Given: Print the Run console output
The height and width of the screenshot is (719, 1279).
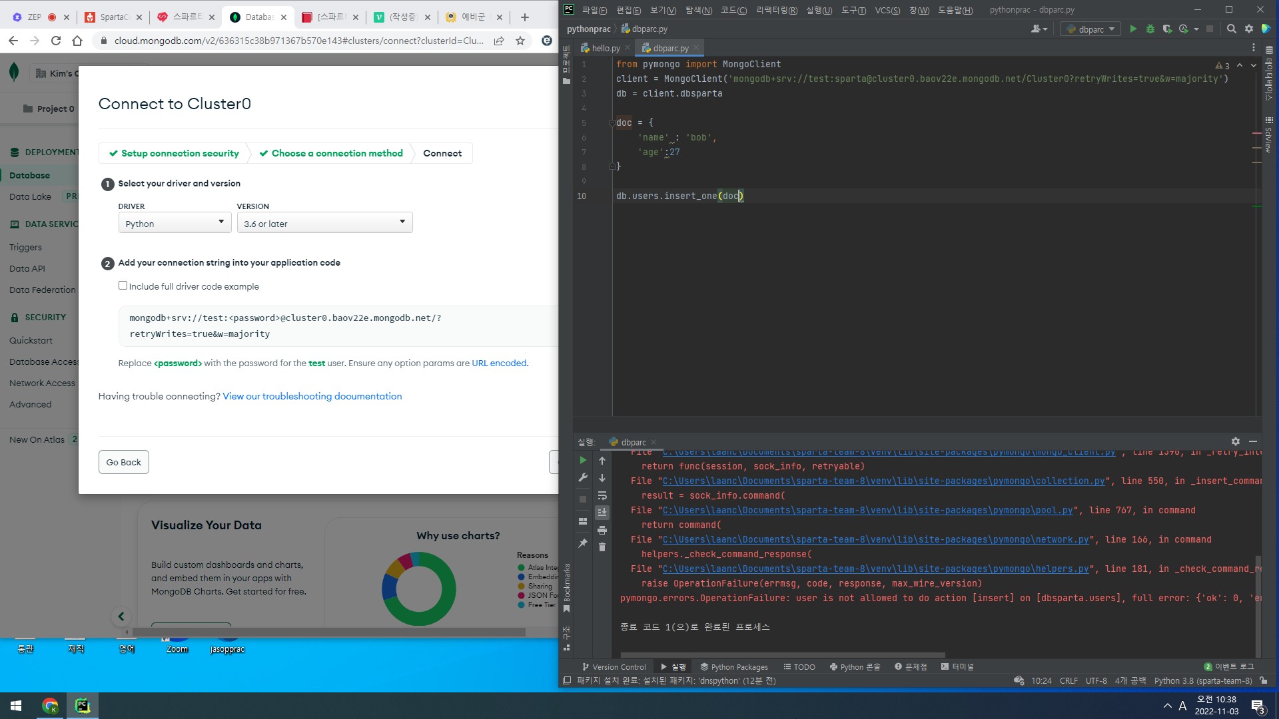Looking at the screenshot, I should 602,530.
